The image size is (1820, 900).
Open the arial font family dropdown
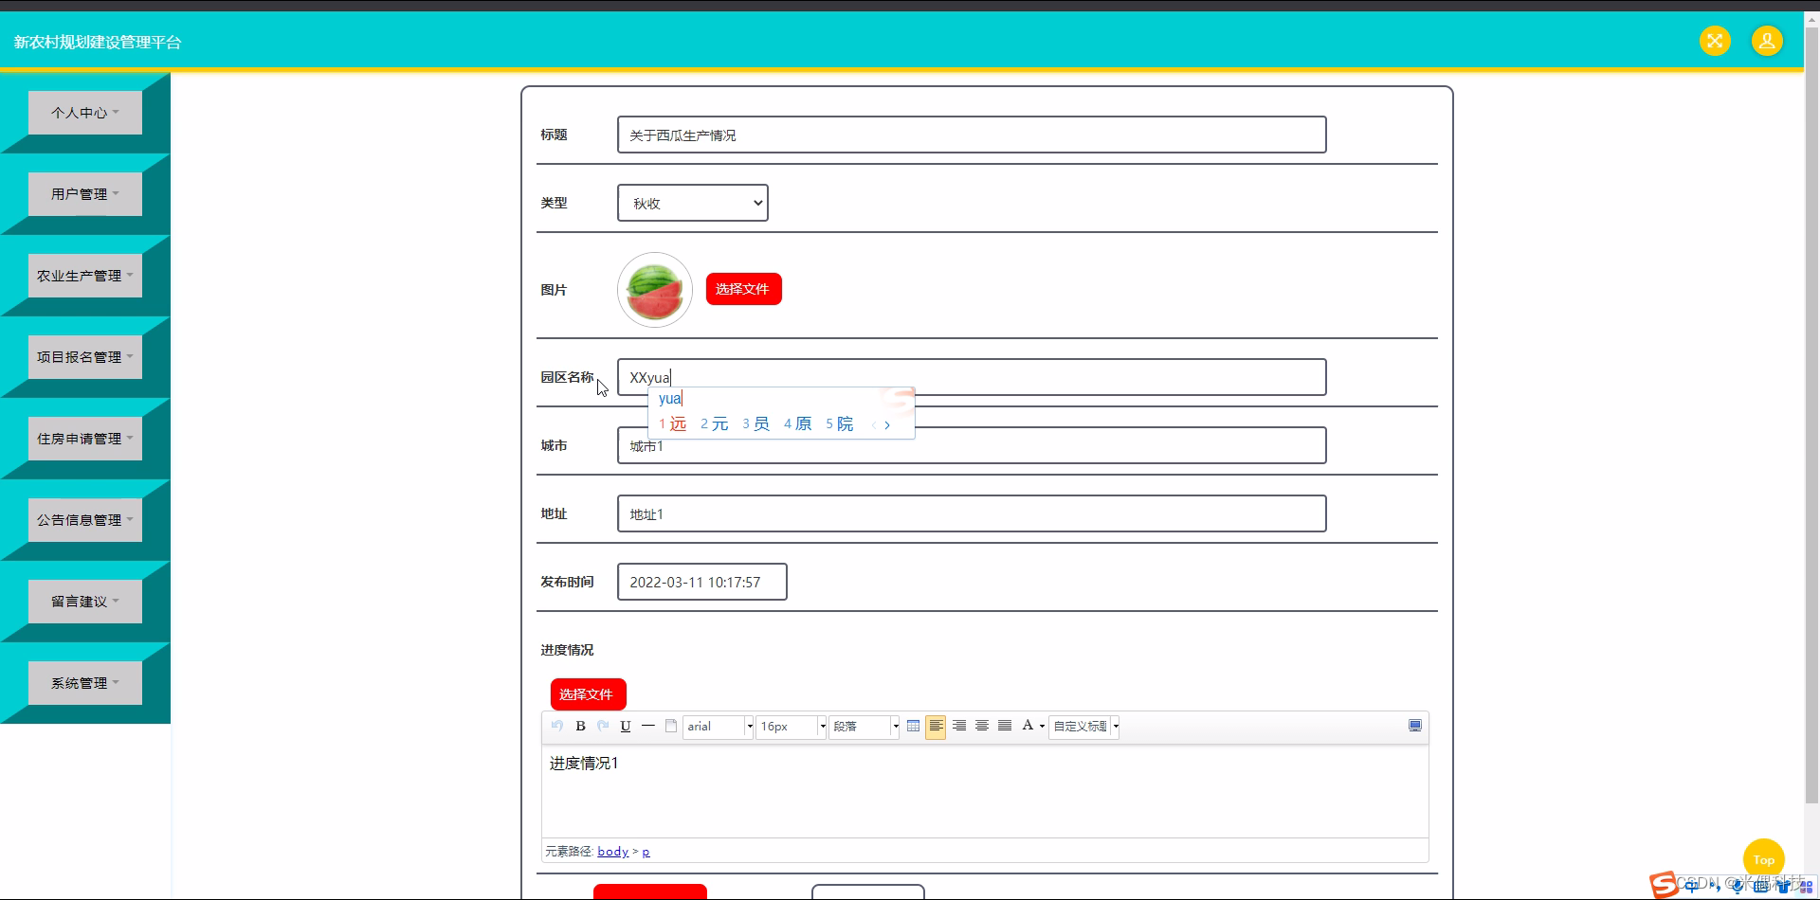point(719,727)
